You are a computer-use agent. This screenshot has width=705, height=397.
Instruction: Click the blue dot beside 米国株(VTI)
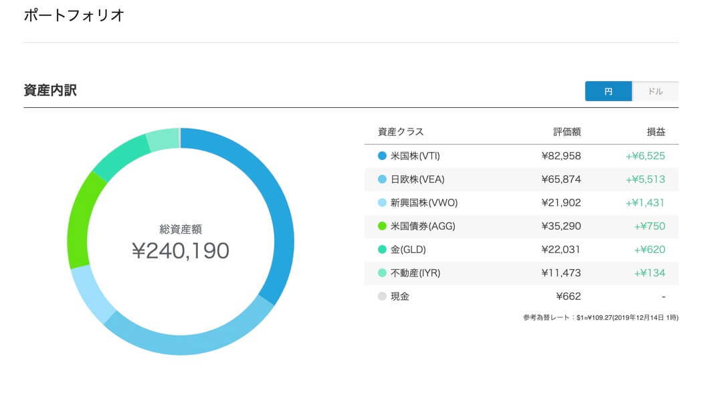pyautogui.click(x=382, y=156)
